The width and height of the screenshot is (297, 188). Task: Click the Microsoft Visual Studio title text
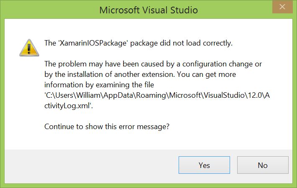pos(148,10)
